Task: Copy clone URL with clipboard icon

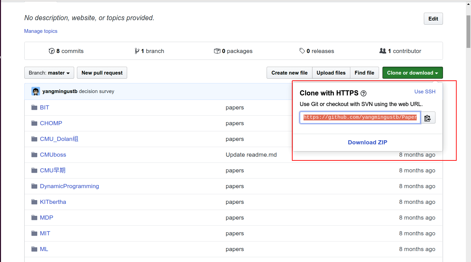Action: (428, 118)
